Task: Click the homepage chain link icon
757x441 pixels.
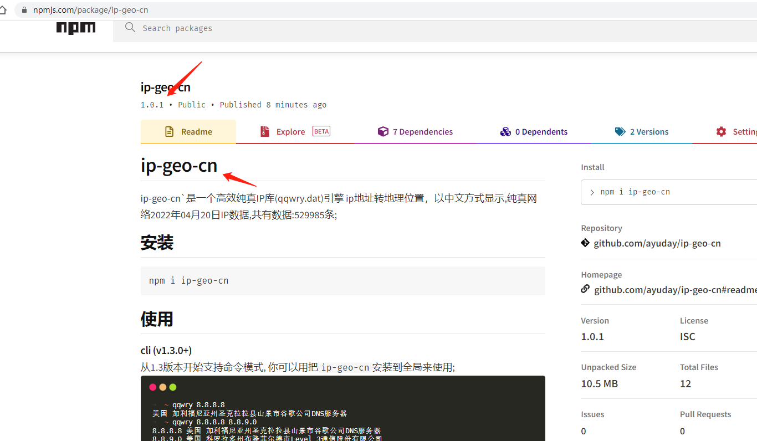Action: (x=585, y=289)
